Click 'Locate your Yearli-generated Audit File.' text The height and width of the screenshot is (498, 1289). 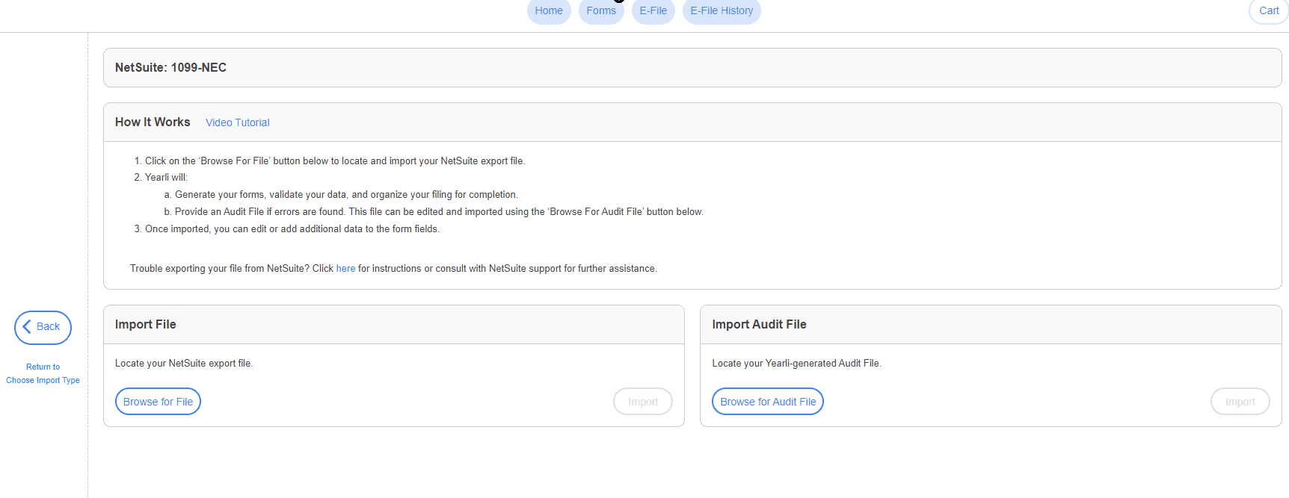click(796, 364)
